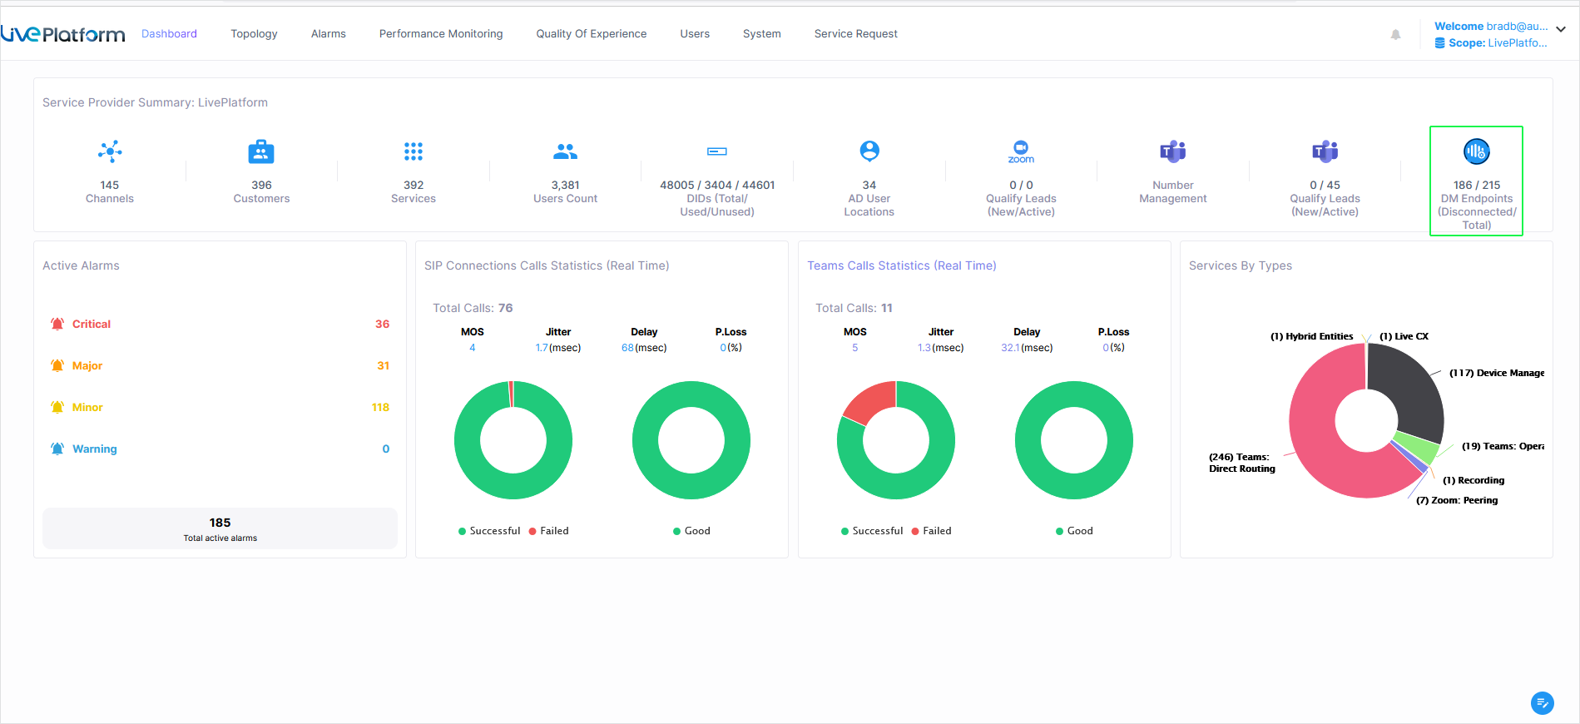The image size is (1580, 724).
Task: Open the System menu
Action: coord(762,34)
